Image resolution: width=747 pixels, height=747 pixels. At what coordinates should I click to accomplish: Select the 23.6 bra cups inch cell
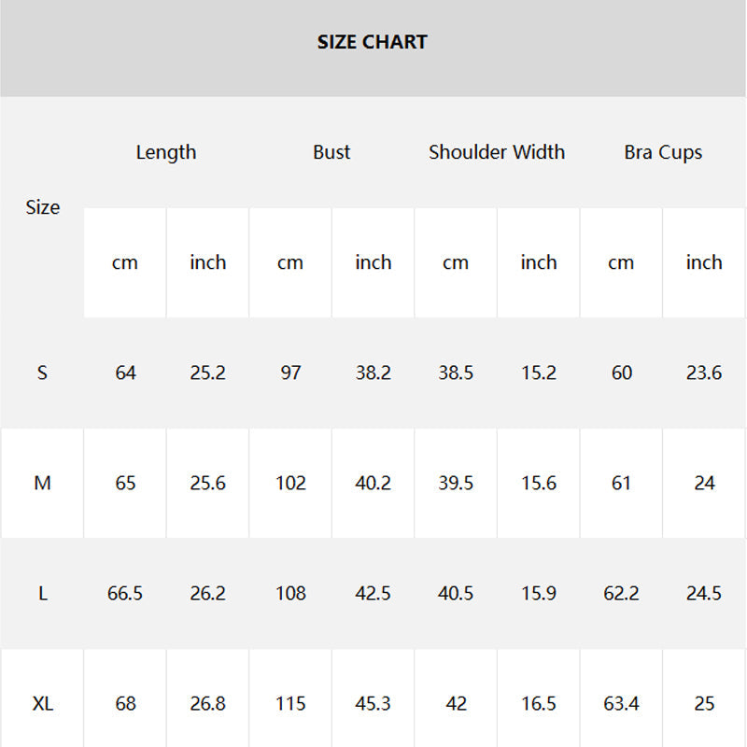pyautogui.click(x=704, y=373)
